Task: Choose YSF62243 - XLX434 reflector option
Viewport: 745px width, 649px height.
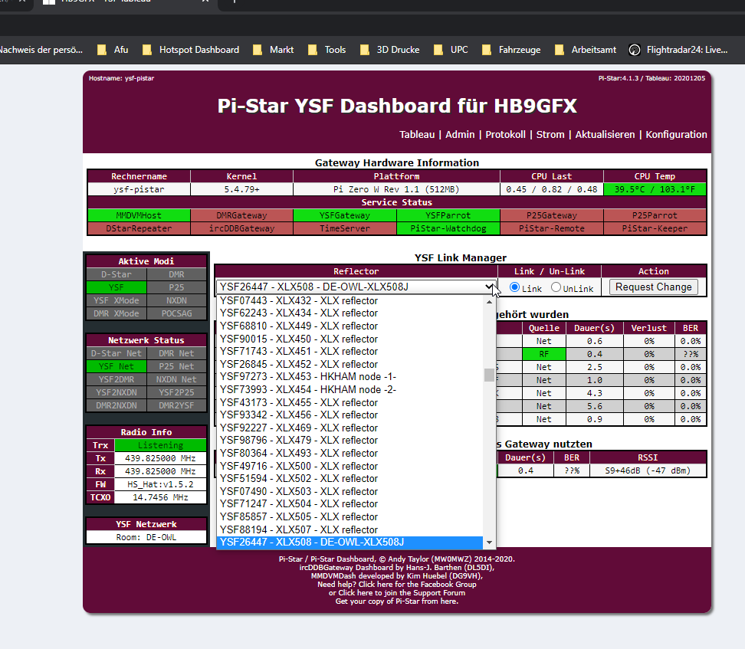Action: coord(350,313)
